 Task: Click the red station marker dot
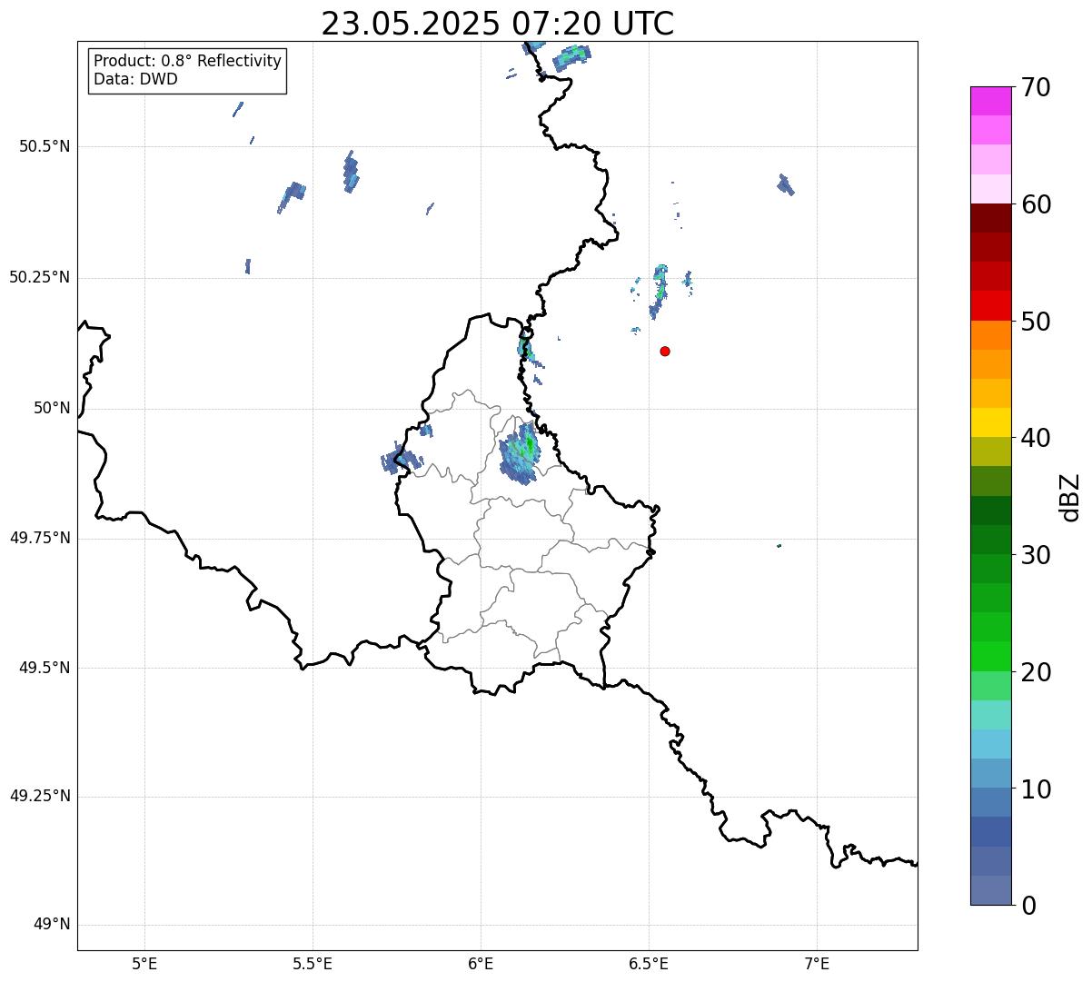click(665, 351)
